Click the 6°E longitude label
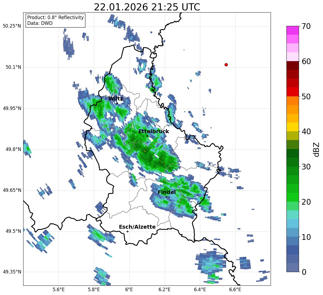 point(129,290)
